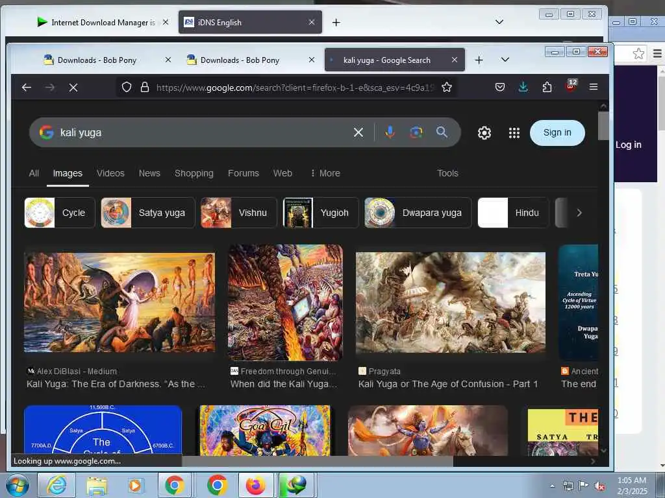Switch to the Web results tab
The image size is (665, 498).
(282, 173)
